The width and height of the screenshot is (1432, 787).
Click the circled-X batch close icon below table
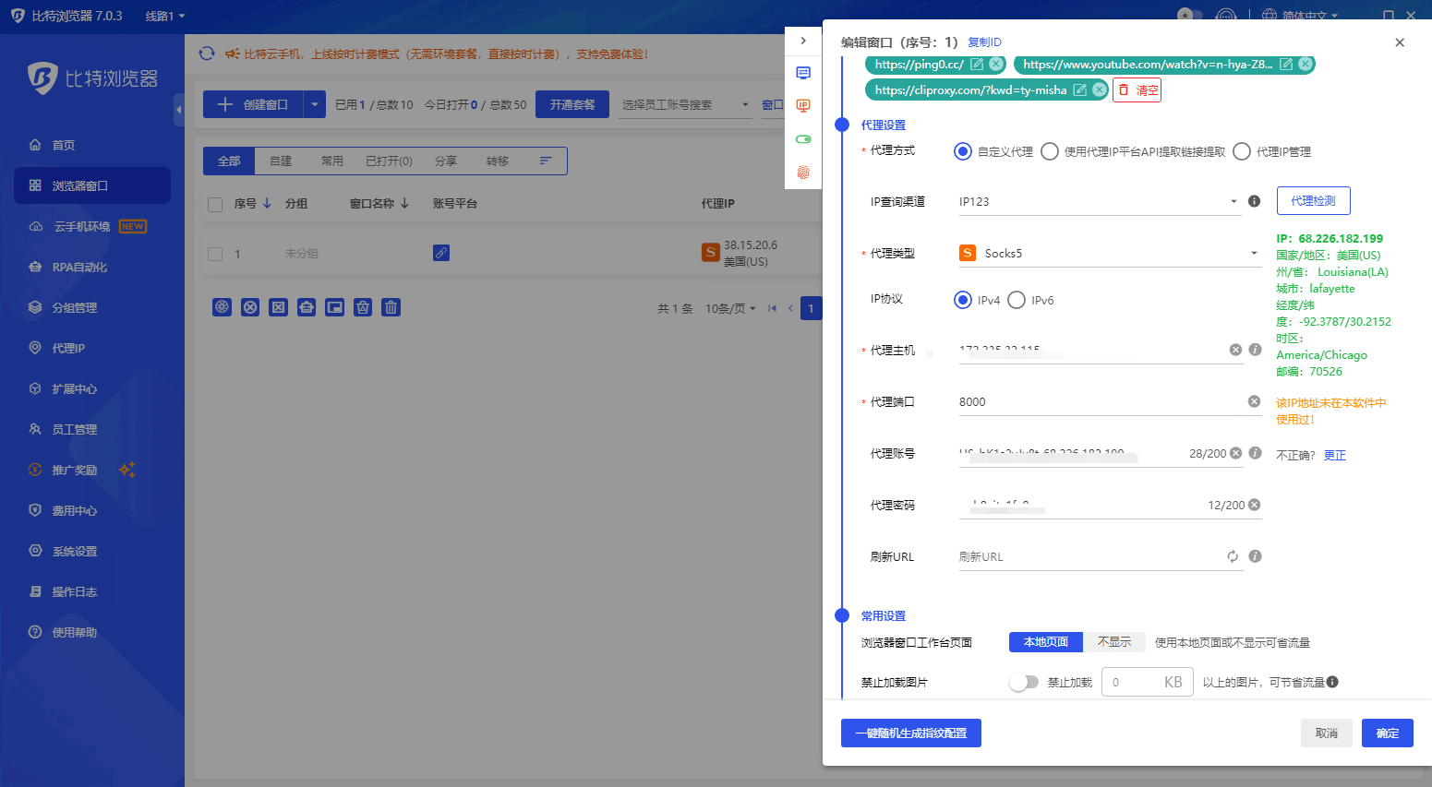250,307
